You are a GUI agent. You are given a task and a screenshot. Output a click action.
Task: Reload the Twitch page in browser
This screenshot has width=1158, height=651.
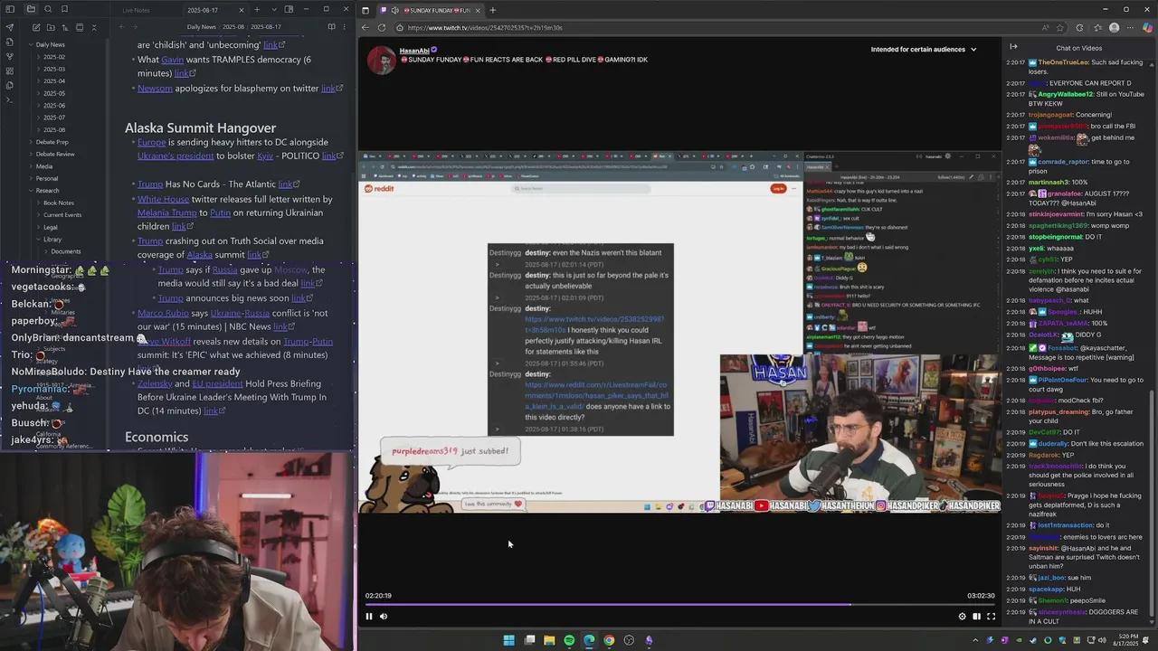[x=381, y=27]
